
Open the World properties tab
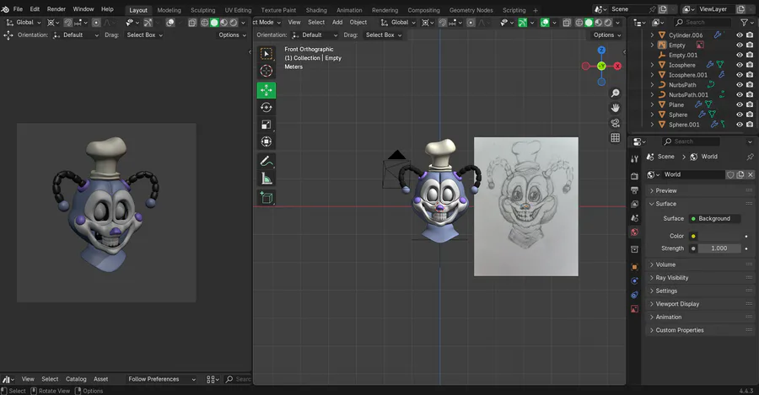click(x=634, y=232)
